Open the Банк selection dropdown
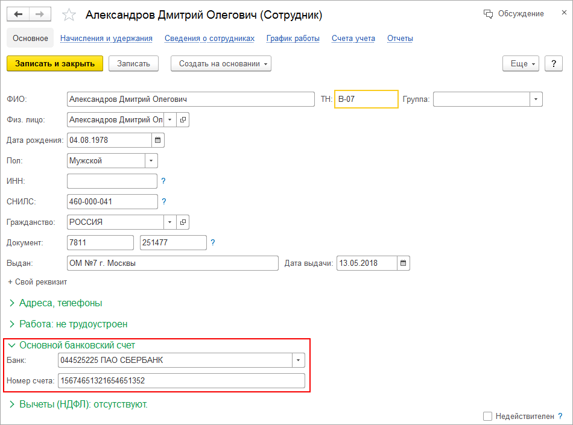The height and width of the screenshot is (425, 573). tap(299, 360)
